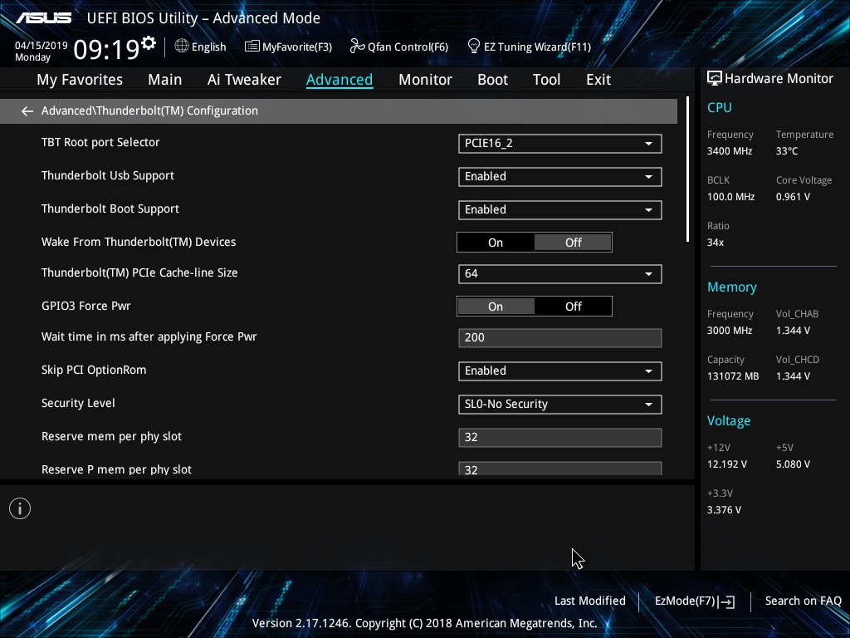Click the English language button
Image resolution: width=850 pixels, height=638 pixels.
[x=201, y=47]
